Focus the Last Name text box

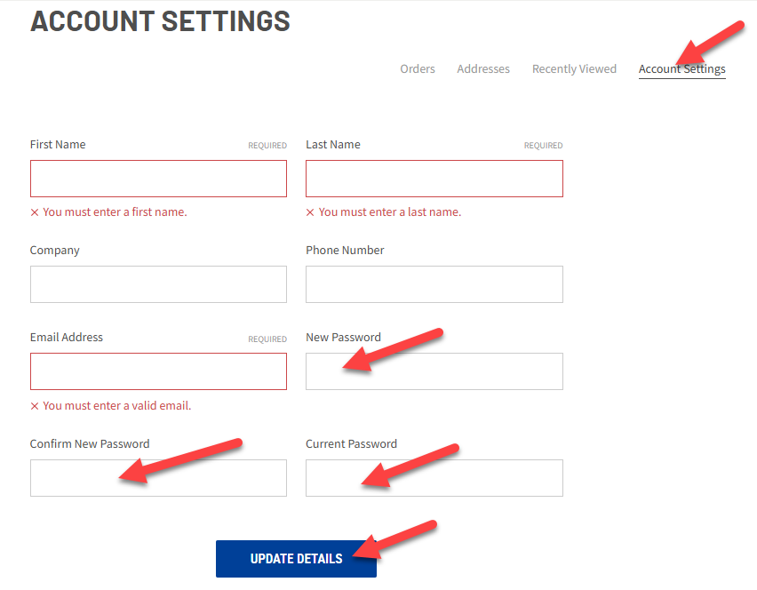point(434,179)
